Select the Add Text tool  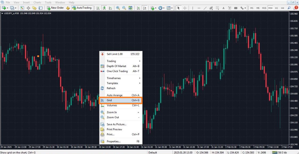click(223, 8)
